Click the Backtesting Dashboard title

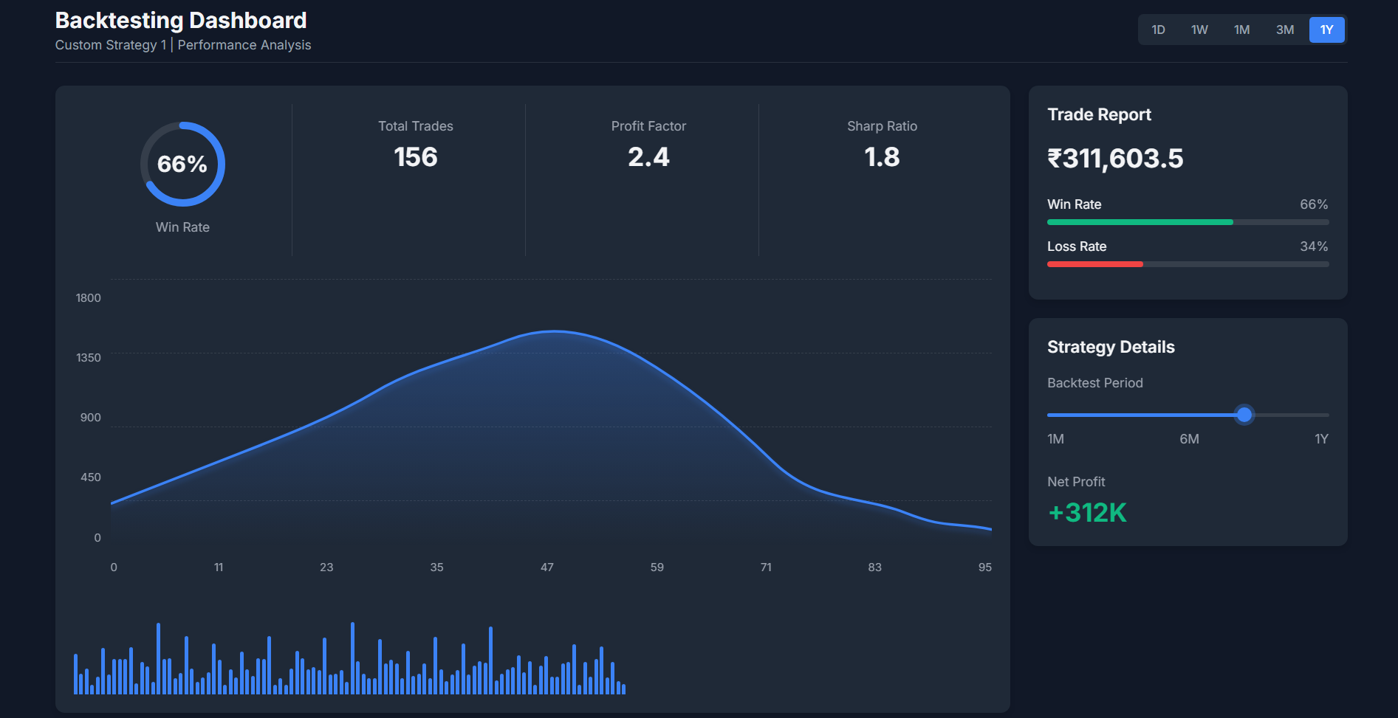point(181,21)
